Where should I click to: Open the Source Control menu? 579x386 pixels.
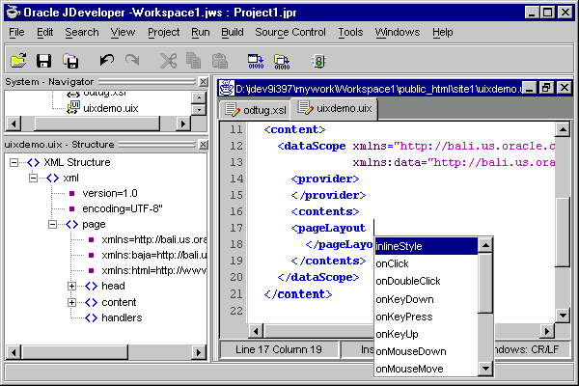click(x=290, y=32)
